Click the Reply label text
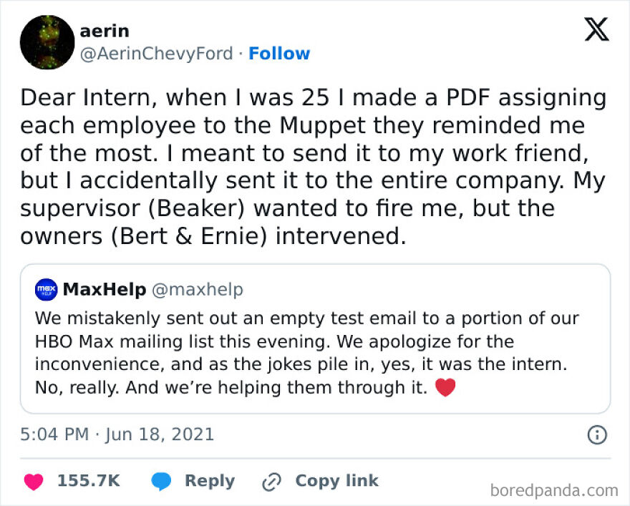Viewport: 630px width, 506px height. [209, 481]
